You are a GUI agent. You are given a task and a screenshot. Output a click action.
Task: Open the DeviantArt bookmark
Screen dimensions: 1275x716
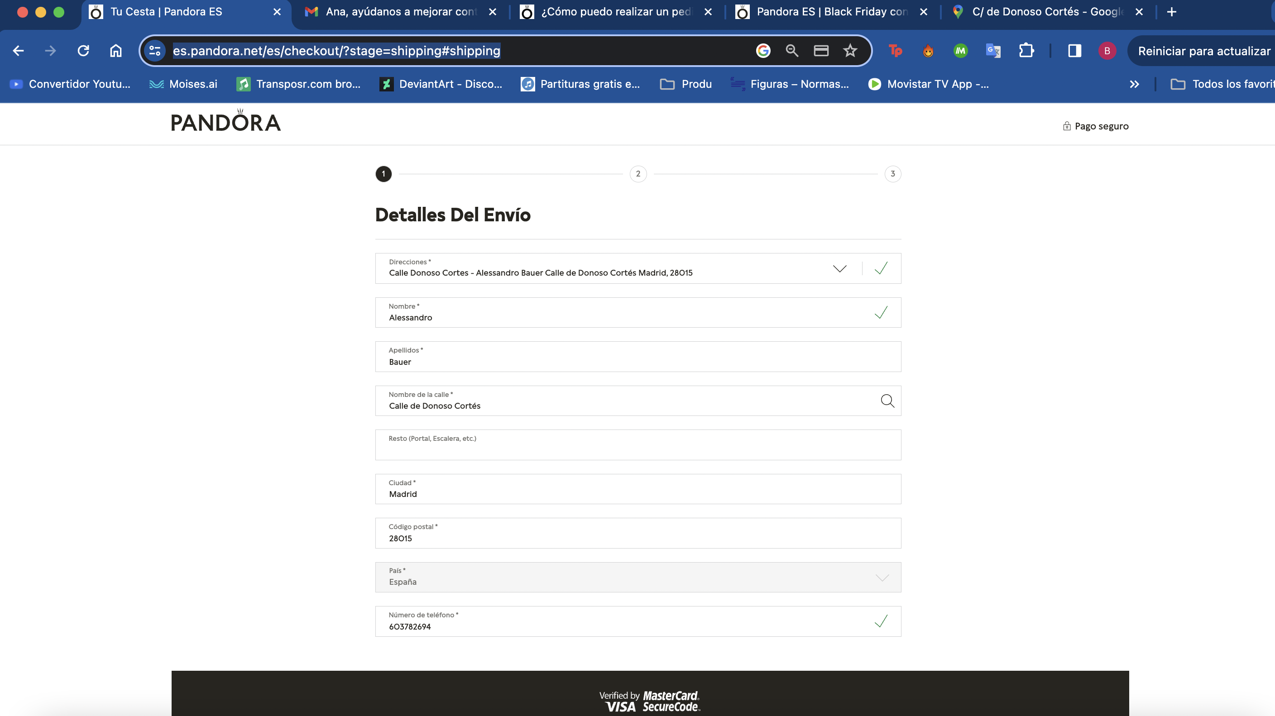(441, 84)
